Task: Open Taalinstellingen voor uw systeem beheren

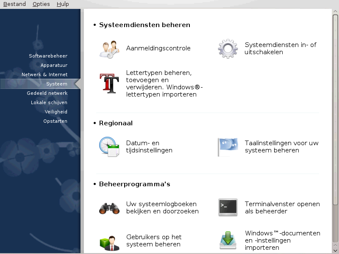Action: (281, 146)
